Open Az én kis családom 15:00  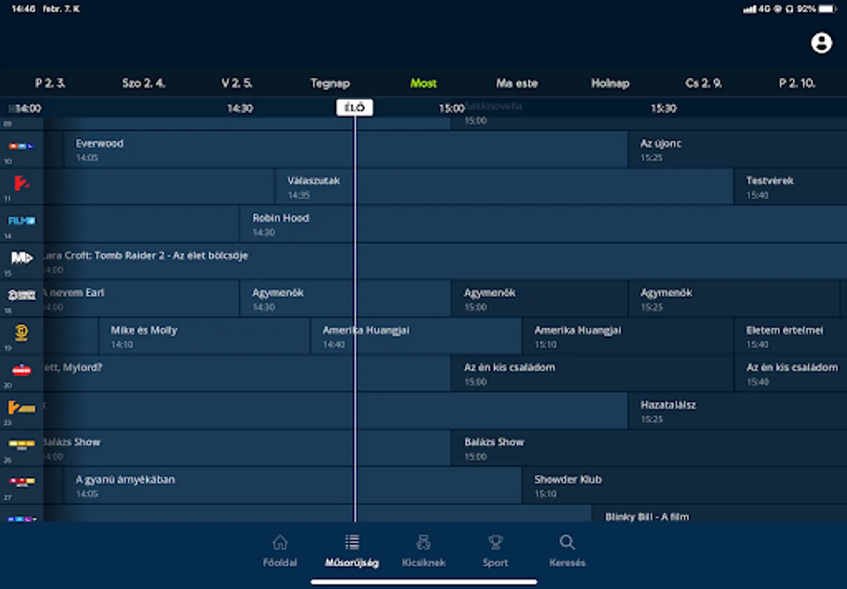point(592,373)
